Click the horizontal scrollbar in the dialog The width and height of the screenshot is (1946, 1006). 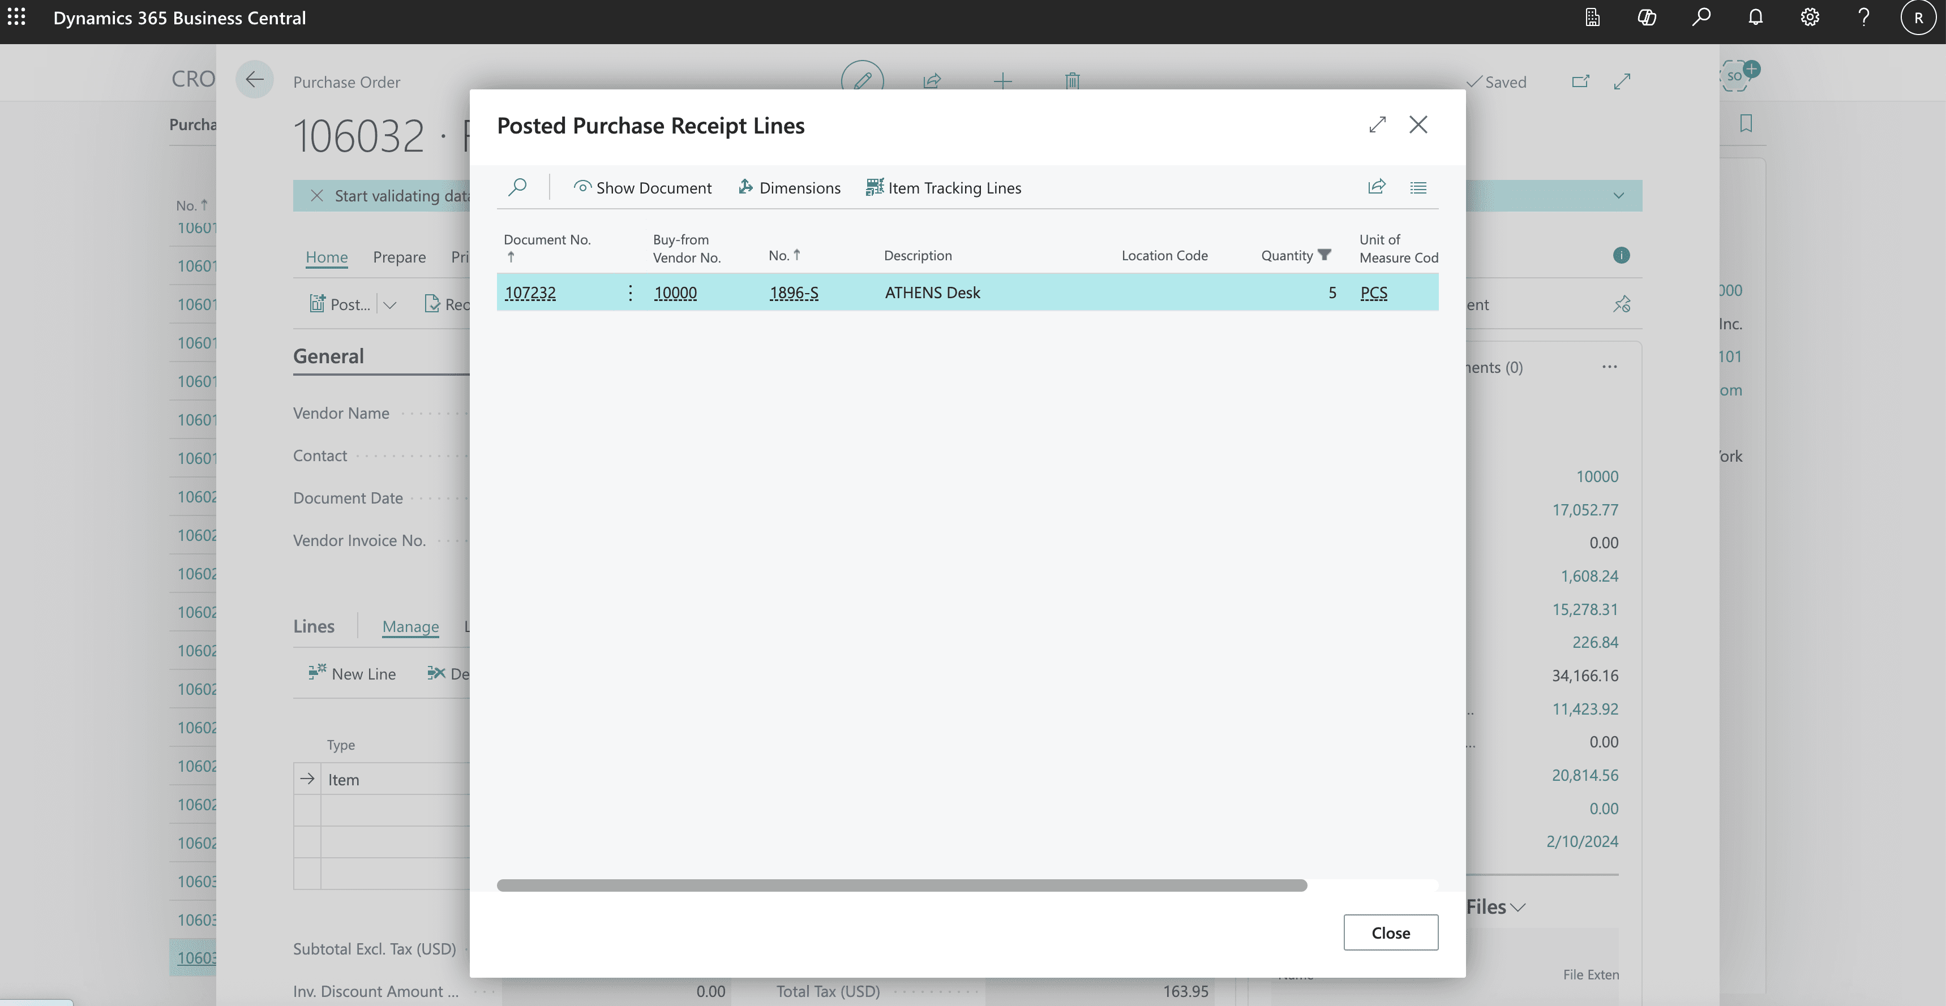[x=902, y=885]
